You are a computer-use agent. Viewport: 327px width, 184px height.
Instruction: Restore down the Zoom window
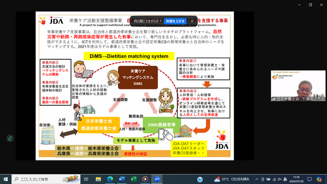click(310, 5)
